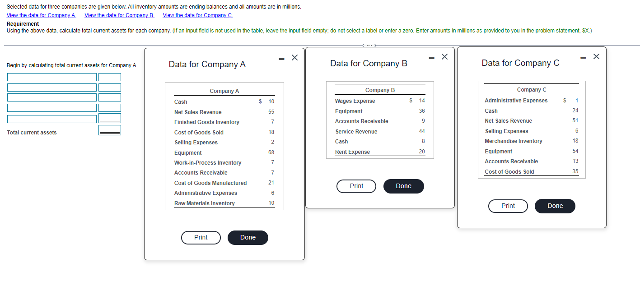Minimize the Data for Company B window
This screenshot has height=295, width=640.
point(431,57)
